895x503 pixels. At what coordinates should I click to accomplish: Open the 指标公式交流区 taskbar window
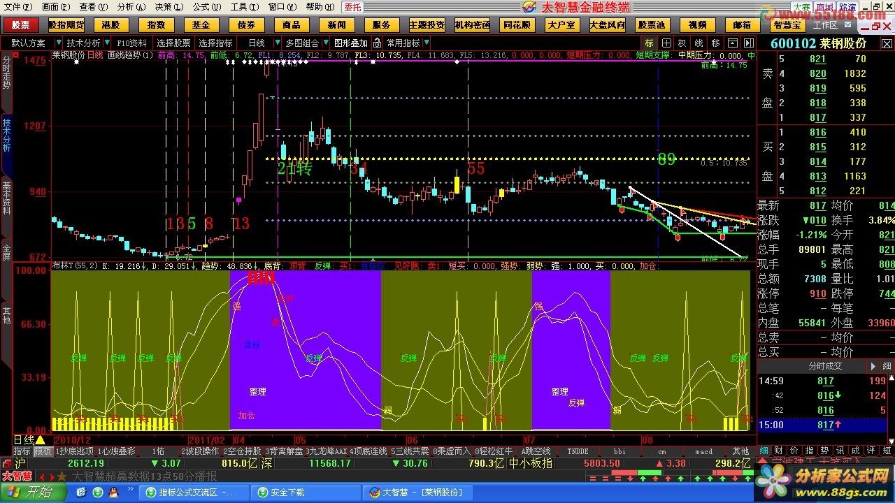195,493
